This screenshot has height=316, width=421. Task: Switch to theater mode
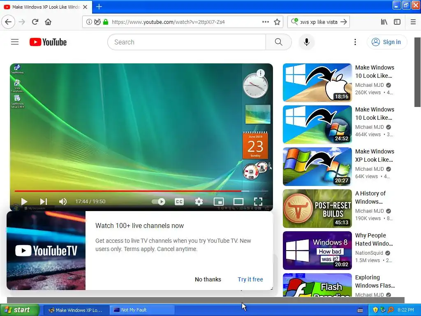238,202
